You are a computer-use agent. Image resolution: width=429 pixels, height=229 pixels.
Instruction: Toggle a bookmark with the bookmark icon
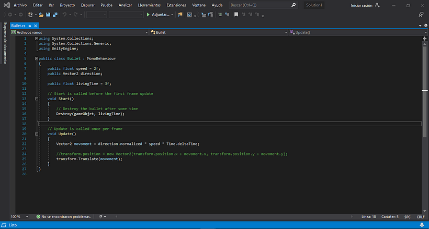(x=236, y=15)
